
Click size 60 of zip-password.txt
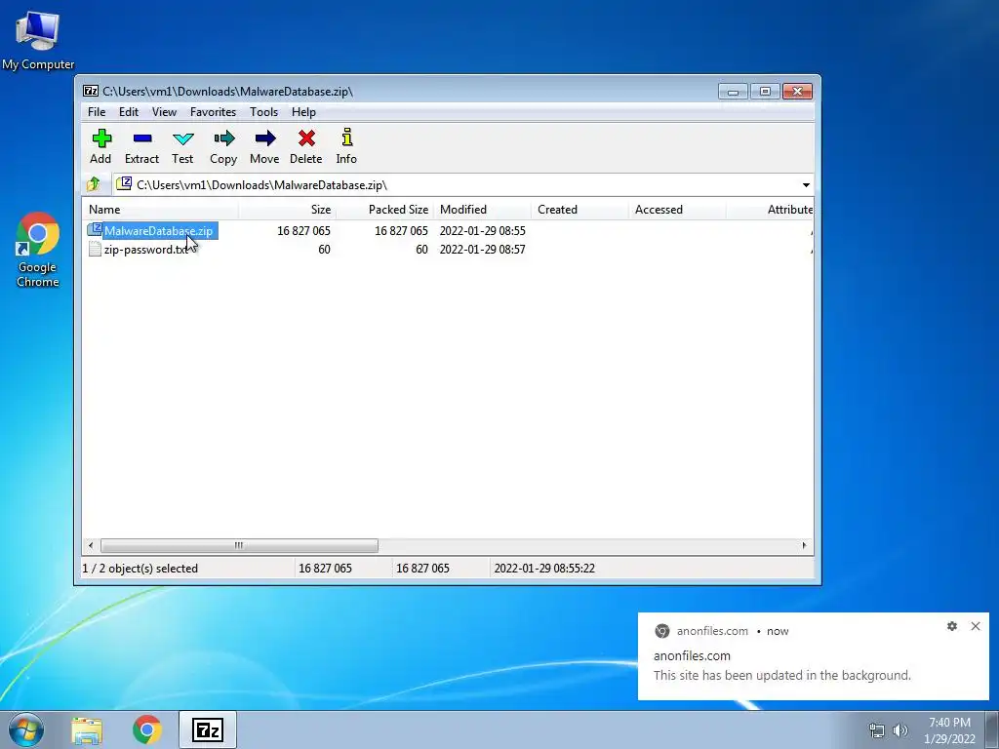324,250
